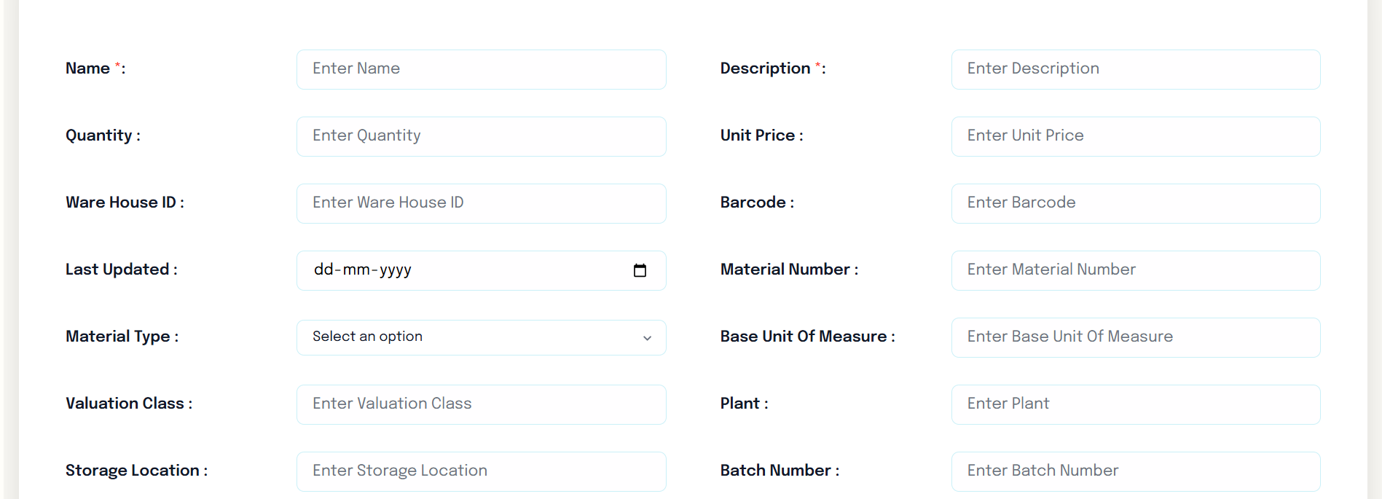
Task: Click the Valuation Class label
Action: point(129,404)
